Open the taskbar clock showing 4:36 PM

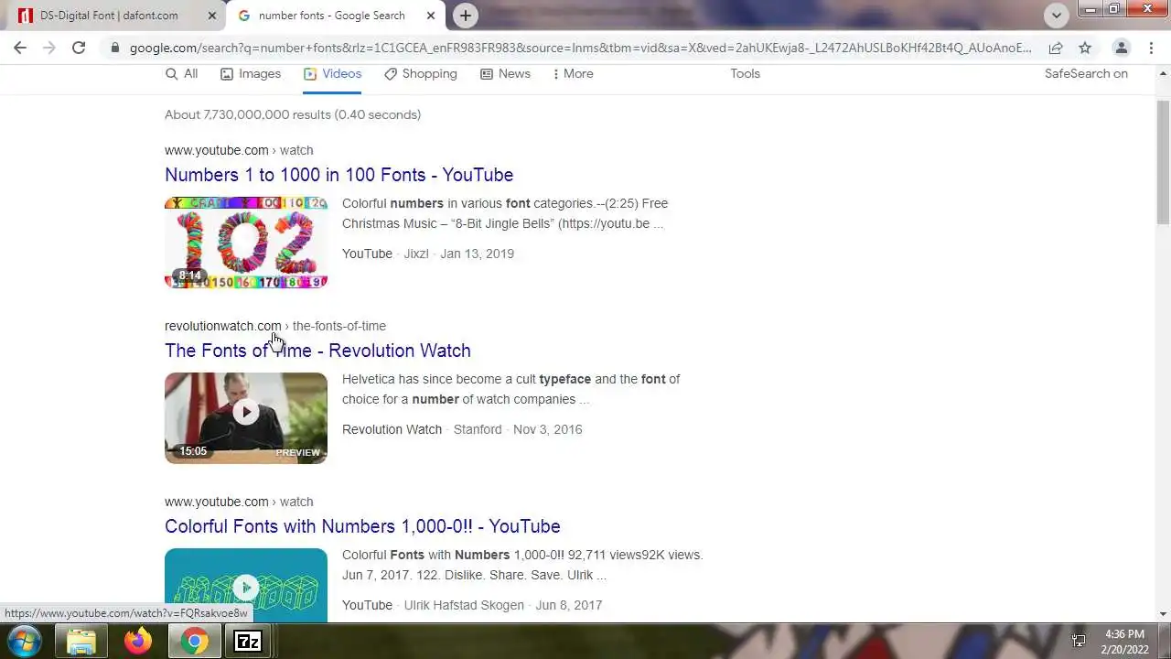[x=1125, y=642]
